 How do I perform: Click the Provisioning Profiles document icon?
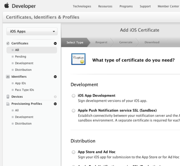click(8, 104)
